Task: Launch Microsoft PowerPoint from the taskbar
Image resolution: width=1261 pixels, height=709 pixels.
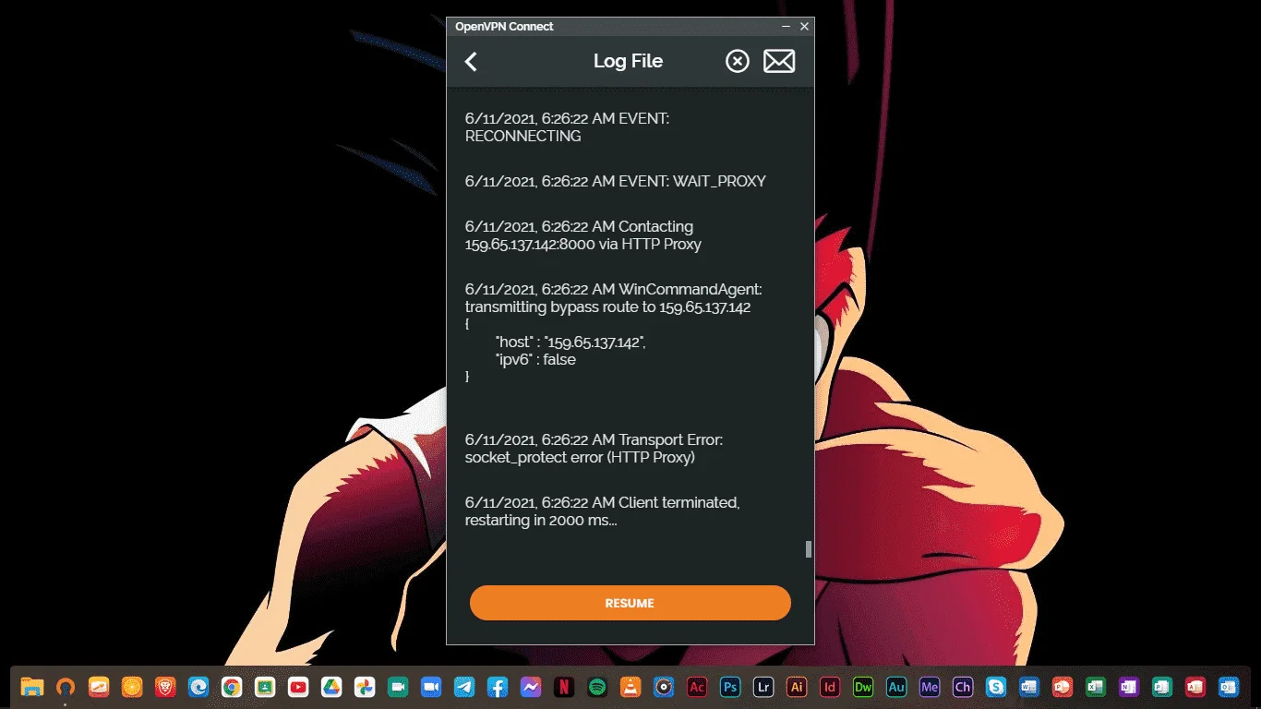Action: click(1063, 687)
